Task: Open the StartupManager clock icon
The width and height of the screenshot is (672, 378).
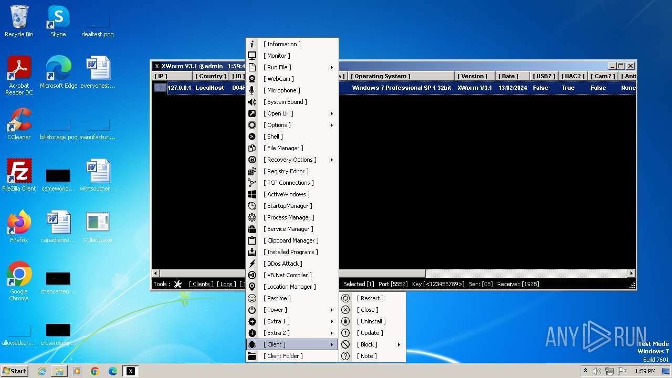Action: click(x=252, y=206)
